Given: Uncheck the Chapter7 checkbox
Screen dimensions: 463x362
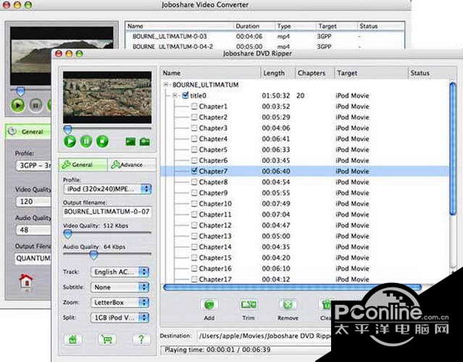Looking at the screenshot, I should [x=194, y=171].
